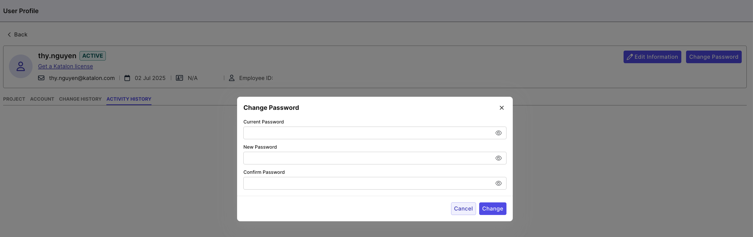Click the Edit Information pencil button
The width and height of the screenshot is (753, 237).
coord(652,57)
